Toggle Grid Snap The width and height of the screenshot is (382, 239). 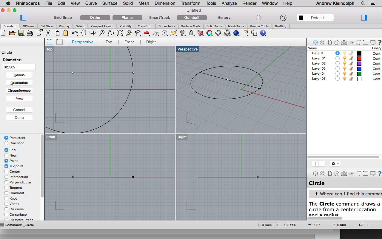(x=63, y=18)
